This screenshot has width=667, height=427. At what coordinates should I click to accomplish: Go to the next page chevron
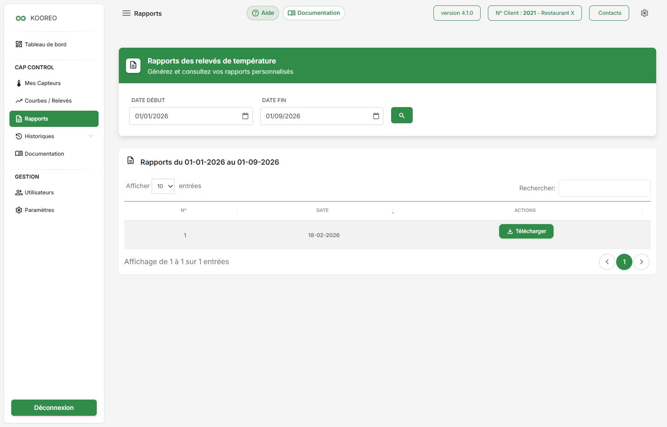coord(641,262)
